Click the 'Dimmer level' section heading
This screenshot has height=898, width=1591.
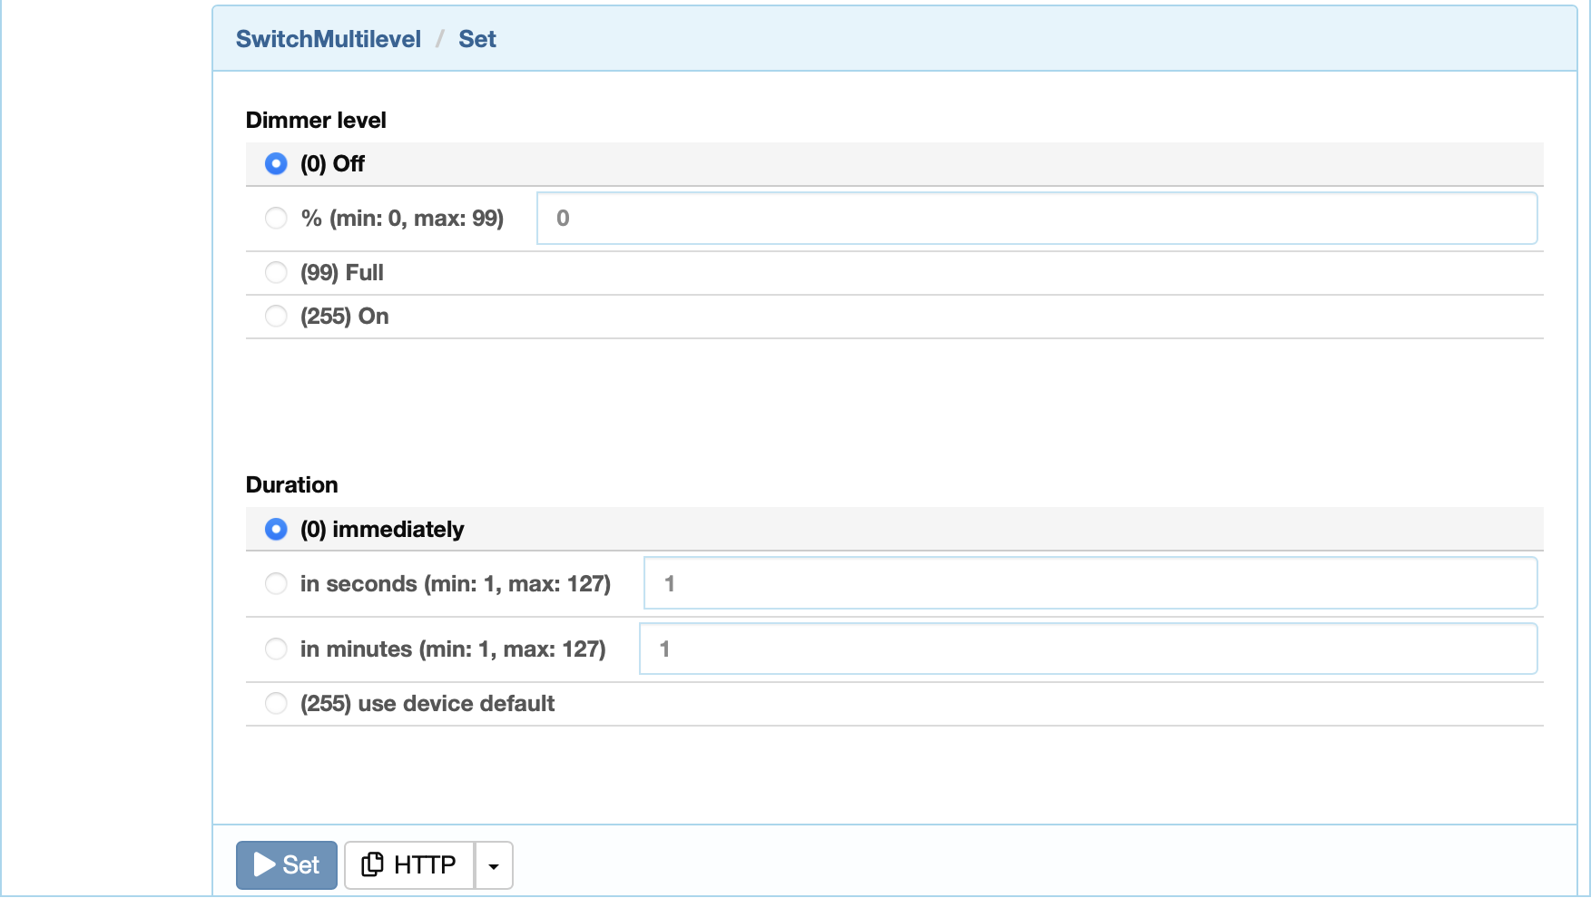(316, 121)
